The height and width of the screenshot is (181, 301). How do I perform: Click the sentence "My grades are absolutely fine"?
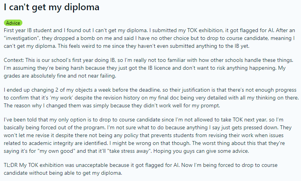tap(145, 72)
